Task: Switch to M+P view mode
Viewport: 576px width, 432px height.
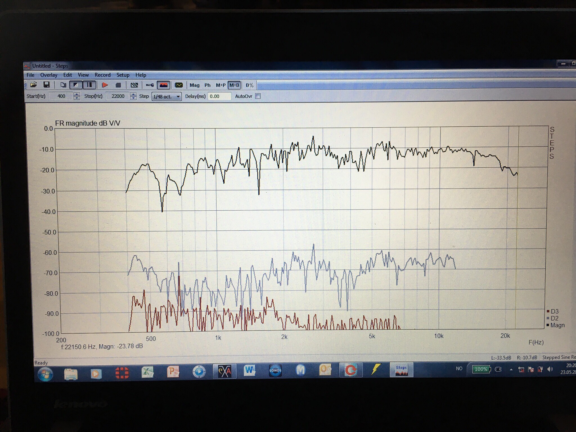Action: click(x=220, y=85)
